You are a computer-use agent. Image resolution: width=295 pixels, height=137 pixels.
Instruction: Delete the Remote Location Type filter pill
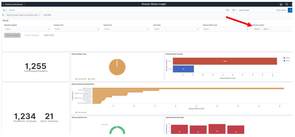39,15
